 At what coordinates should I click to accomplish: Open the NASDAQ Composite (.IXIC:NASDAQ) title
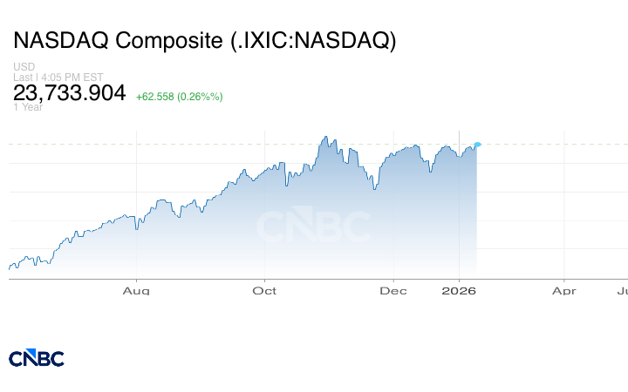click(205, 40)
